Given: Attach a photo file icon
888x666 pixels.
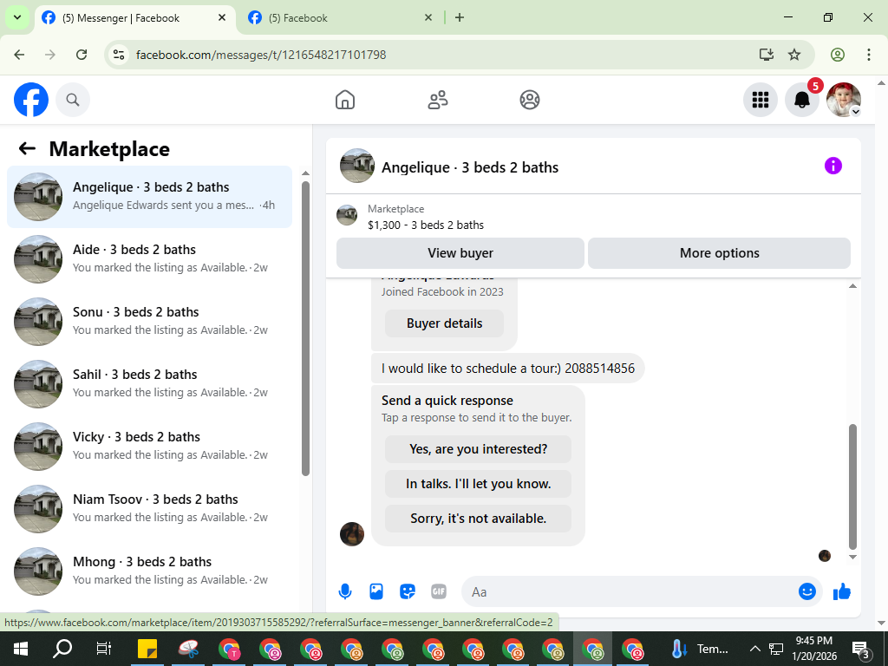Looking at the screenshot, I should click(376, 591).
